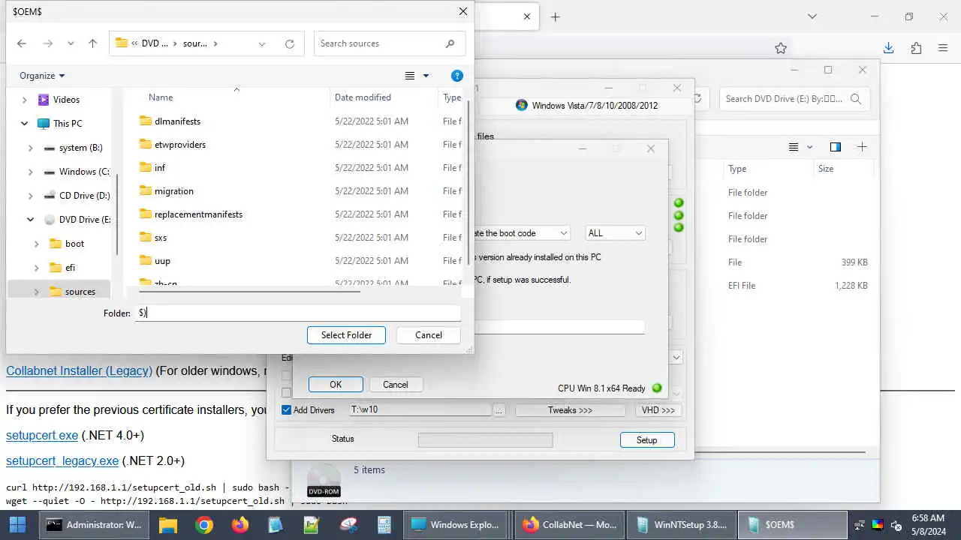The width and height of the screenshot is (961, 540).
Task: Open the VHD >>> options
Action: pos(658,410)
